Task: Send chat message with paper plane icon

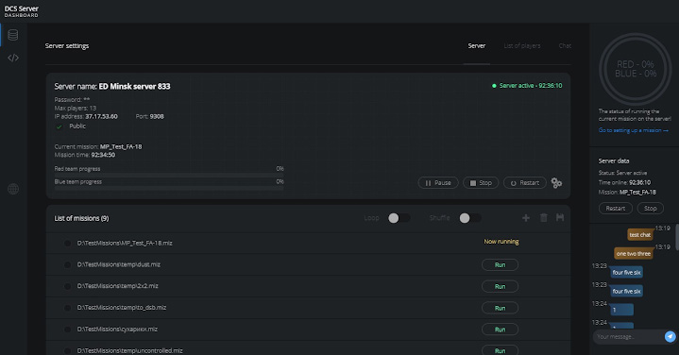Action: (670, 336)
